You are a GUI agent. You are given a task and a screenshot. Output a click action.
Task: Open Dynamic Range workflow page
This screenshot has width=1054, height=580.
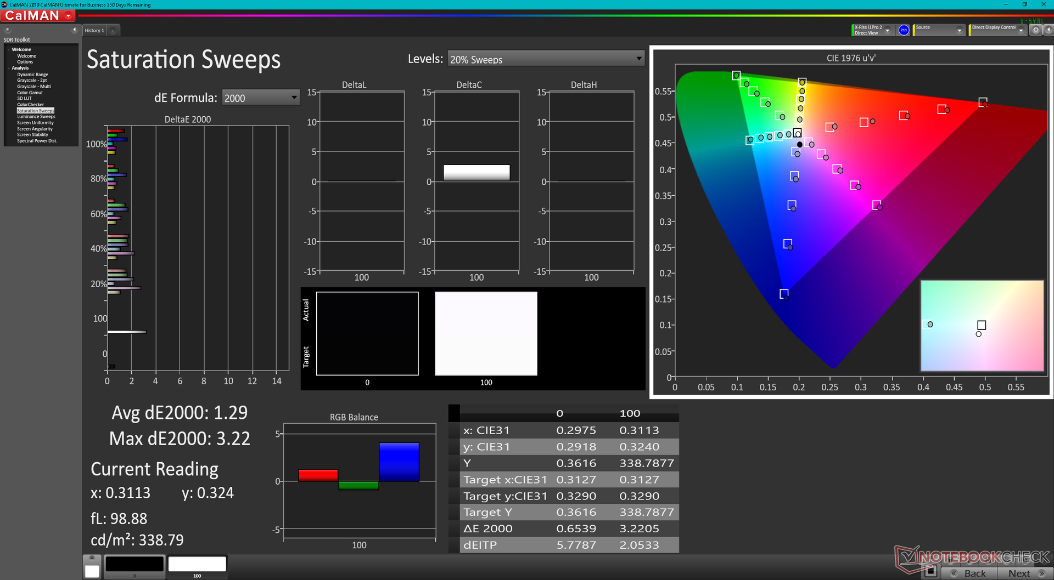coord(32,75)
